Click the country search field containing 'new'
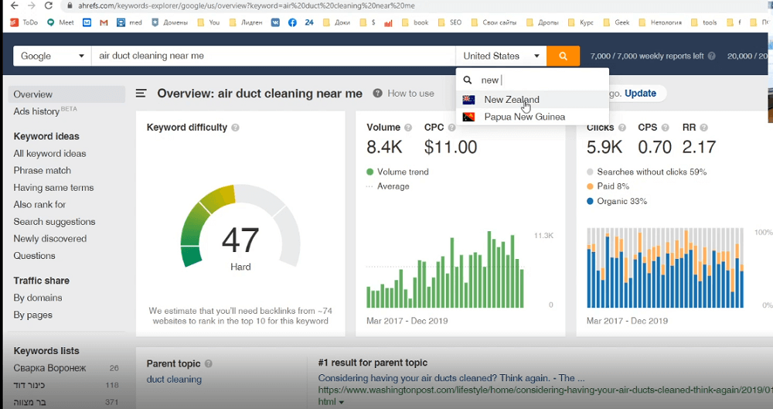 (x=533, y=80)
